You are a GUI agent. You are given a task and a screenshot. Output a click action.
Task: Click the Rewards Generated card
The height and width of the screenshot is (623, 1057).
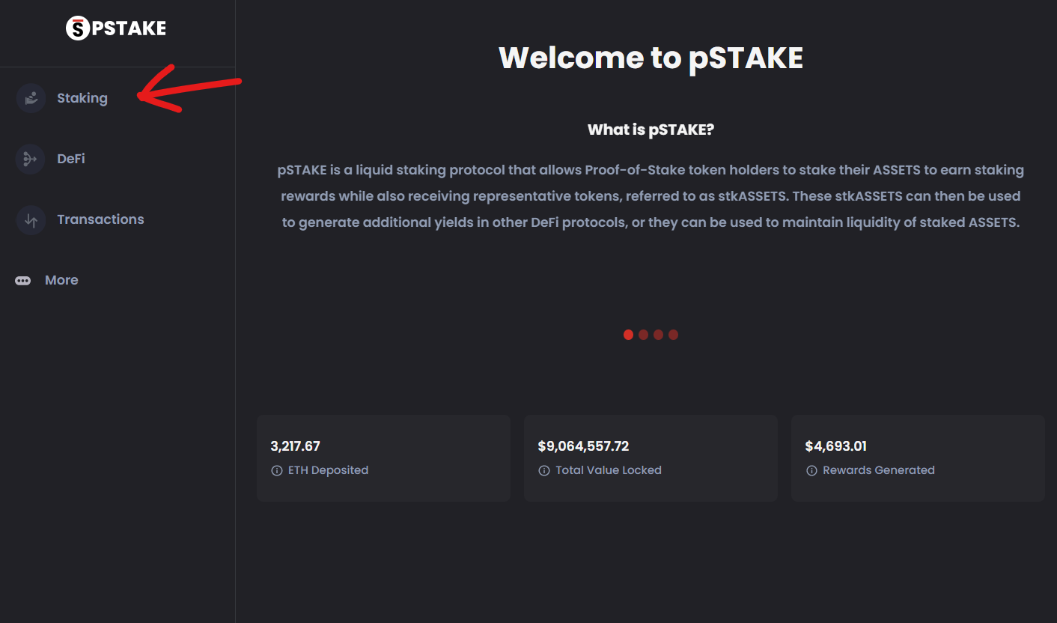tap(918, 458)
